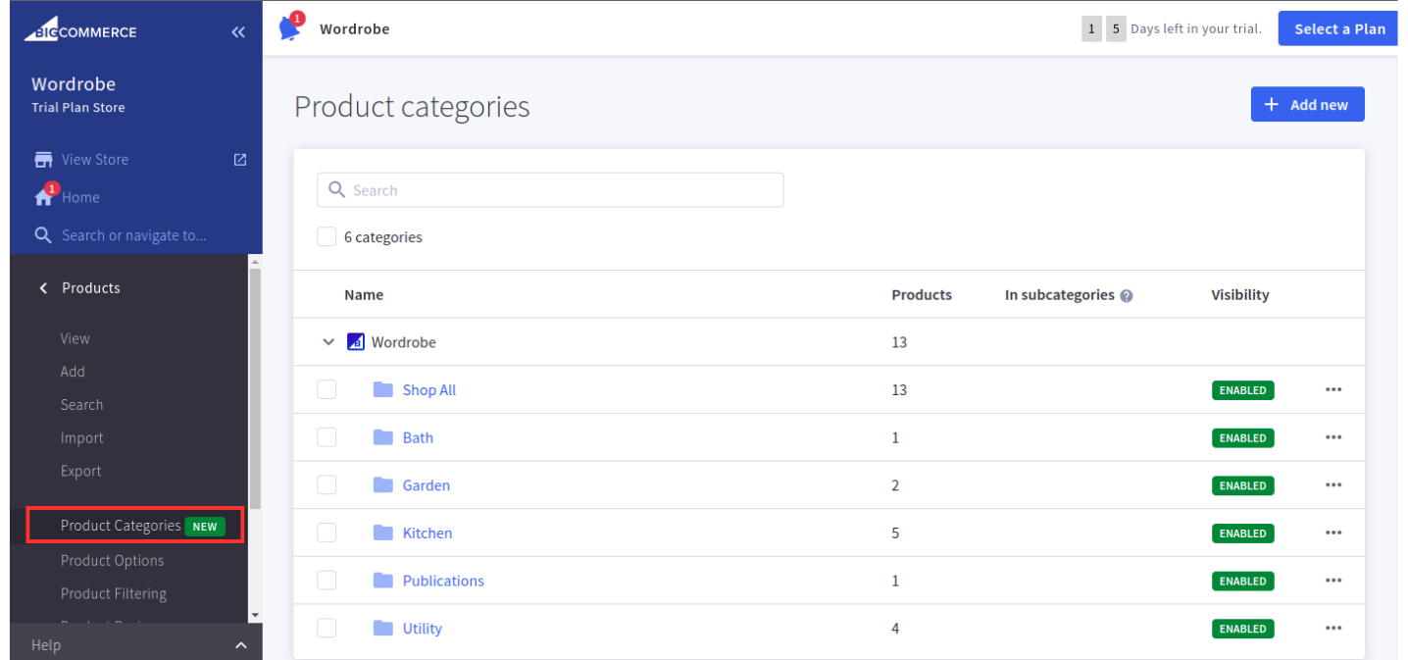Check the Kitchen category checkbox
Image resolution: width=1408 pixels, height=660 pixels.
(x=327, y=533)
